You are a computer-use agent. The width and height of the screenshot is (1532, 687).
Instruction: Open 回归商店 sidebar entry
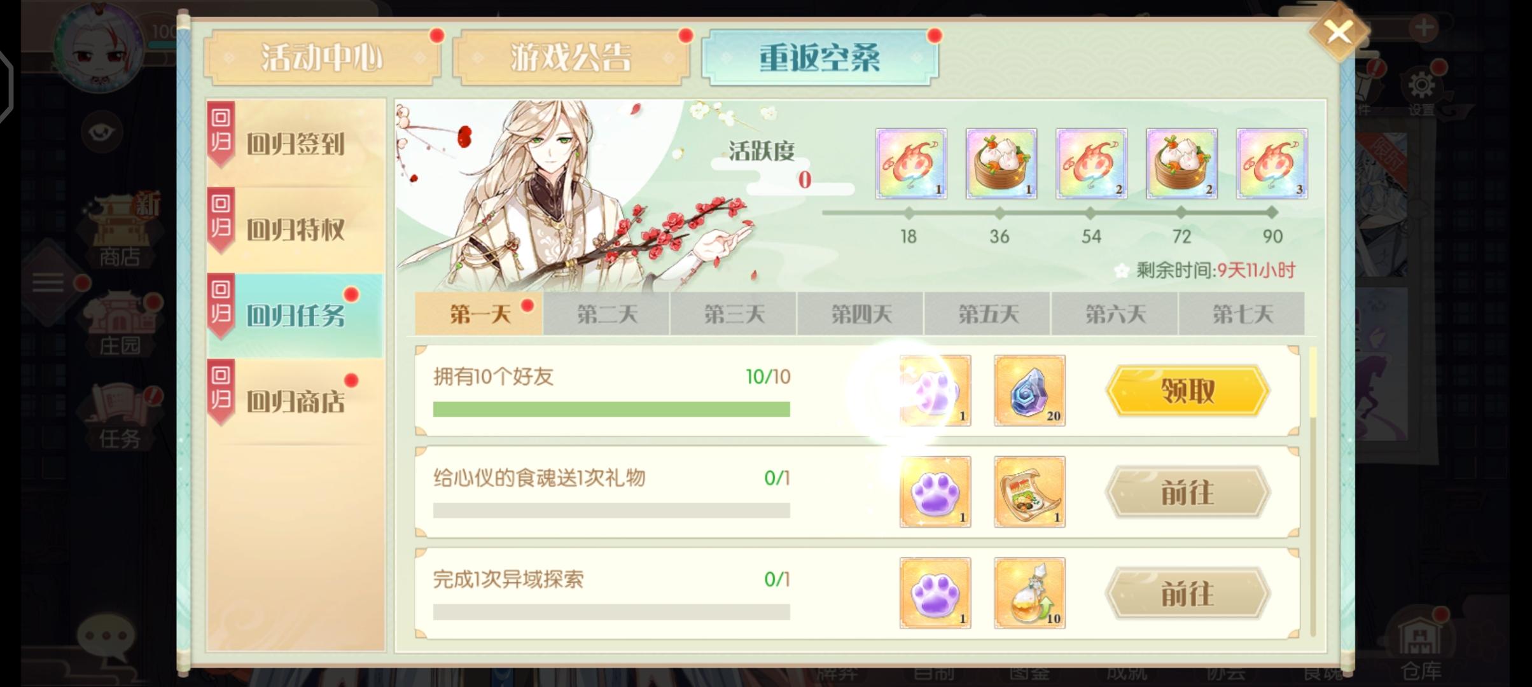tap(296, 401)
